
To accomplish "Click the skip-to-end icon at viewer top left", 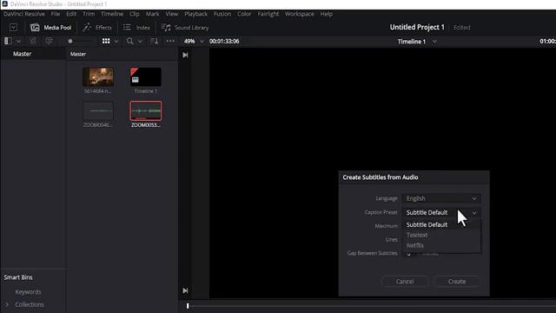I will tap(185, 55).
